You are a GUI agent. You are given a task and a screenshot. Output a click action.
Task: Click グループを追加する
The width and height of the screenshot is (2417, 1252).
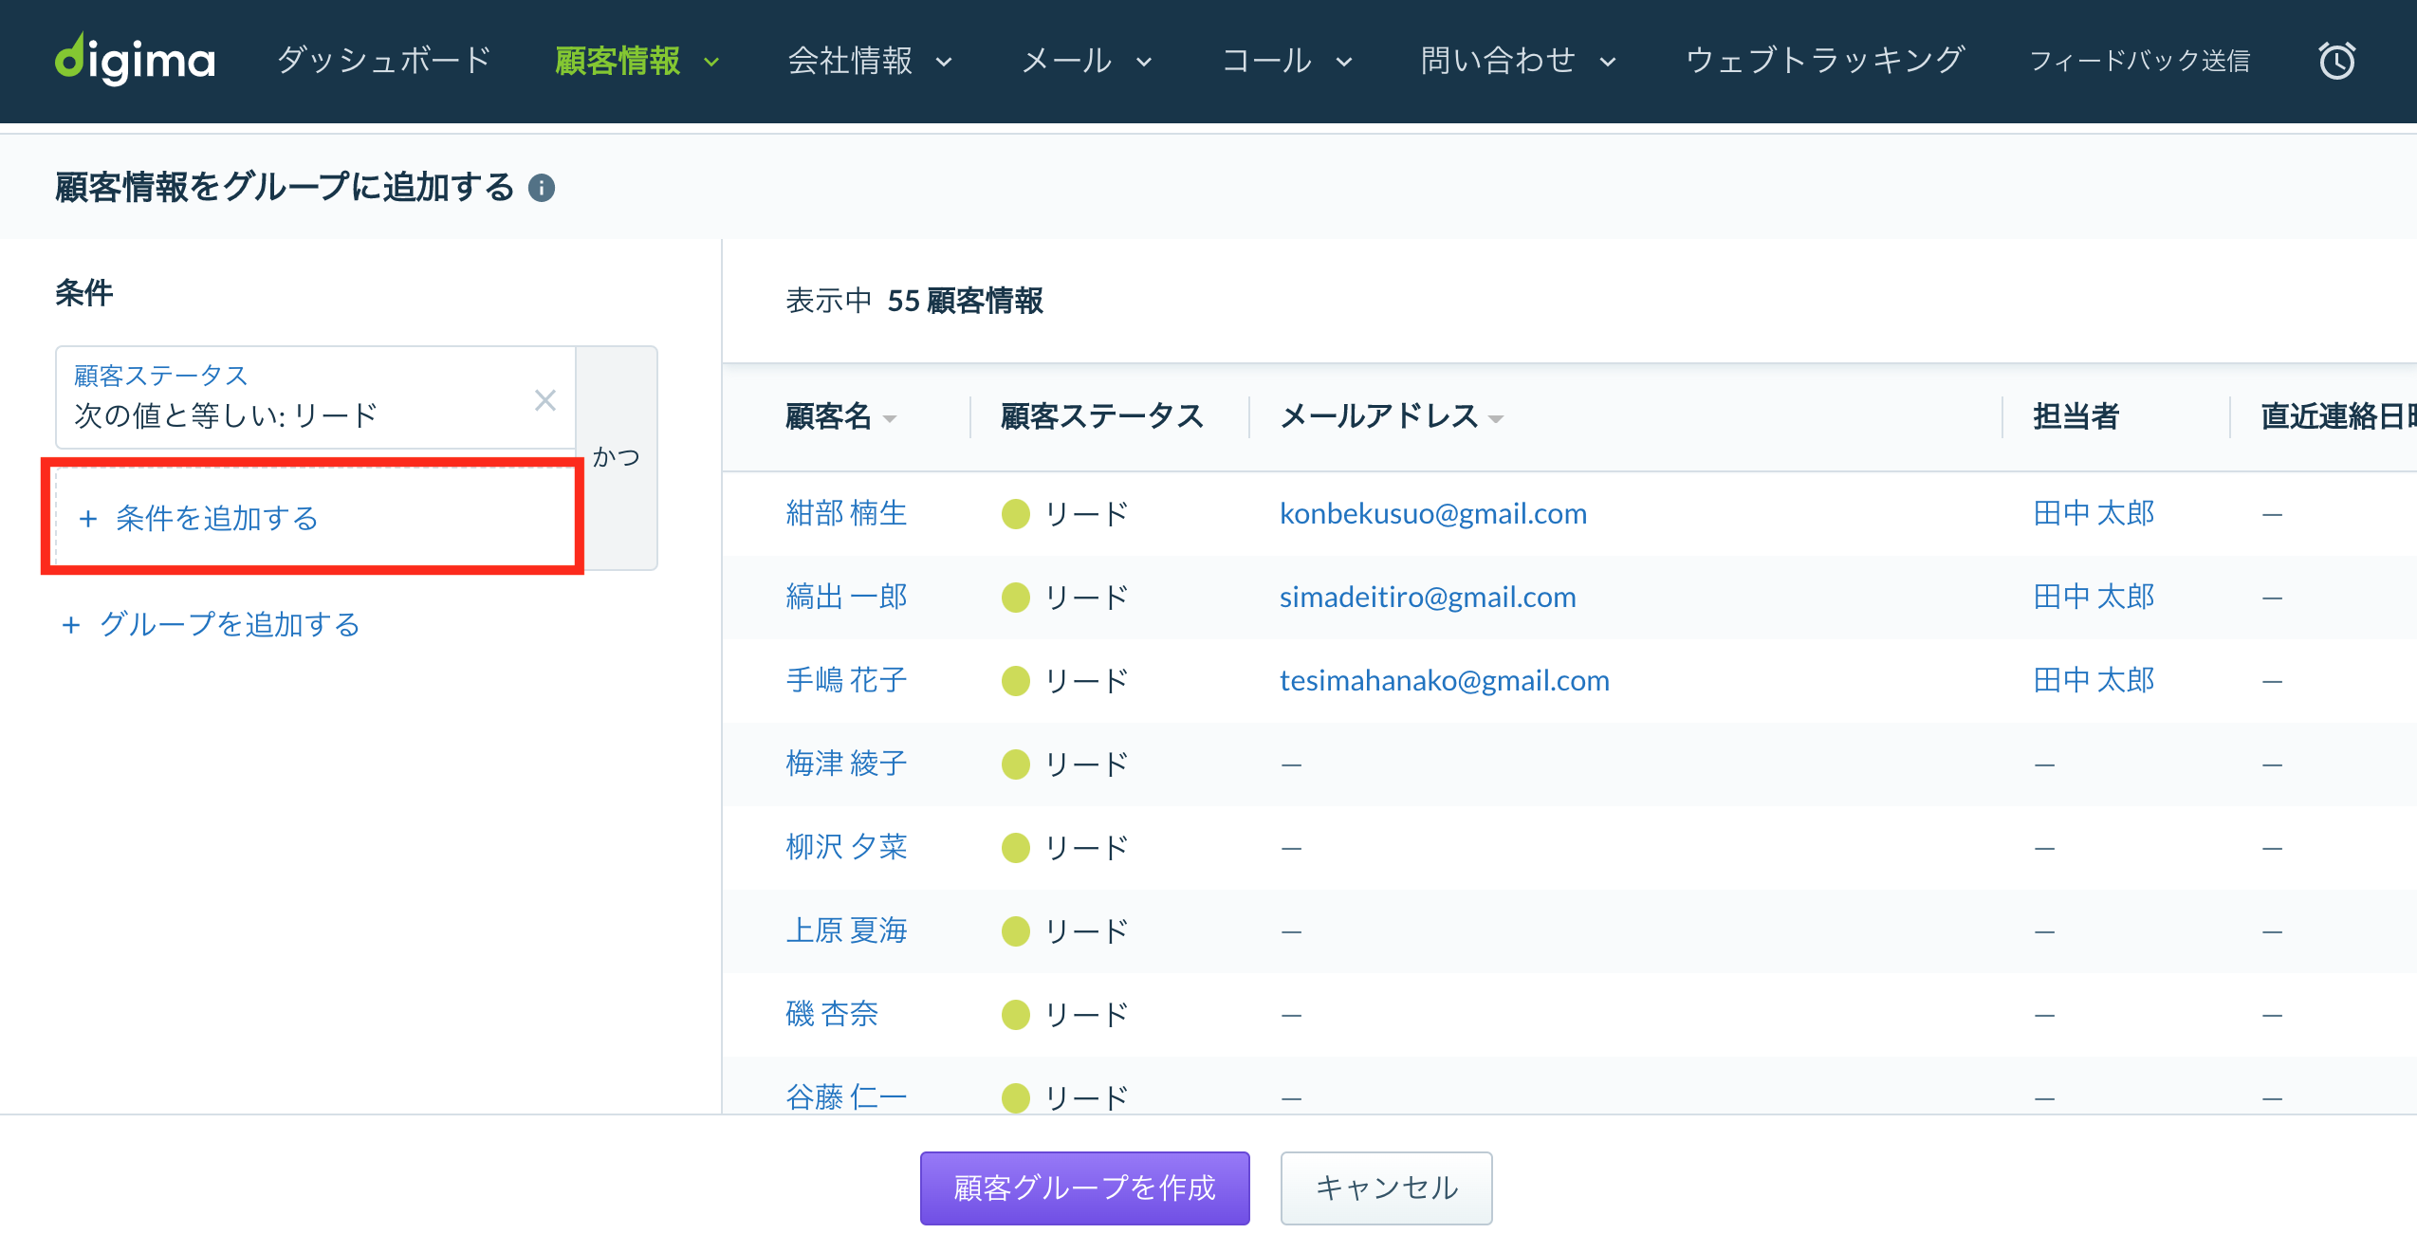click(211, 624)
